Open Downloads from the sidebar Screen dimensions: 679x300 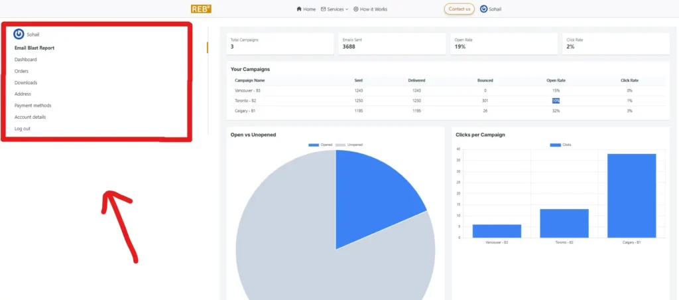tap(26, 83)
